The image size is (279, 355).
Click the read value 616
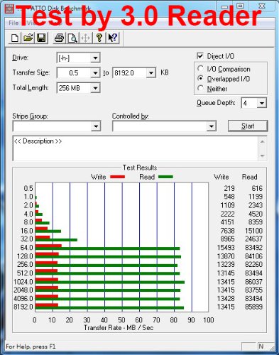(x=257, y=188)
